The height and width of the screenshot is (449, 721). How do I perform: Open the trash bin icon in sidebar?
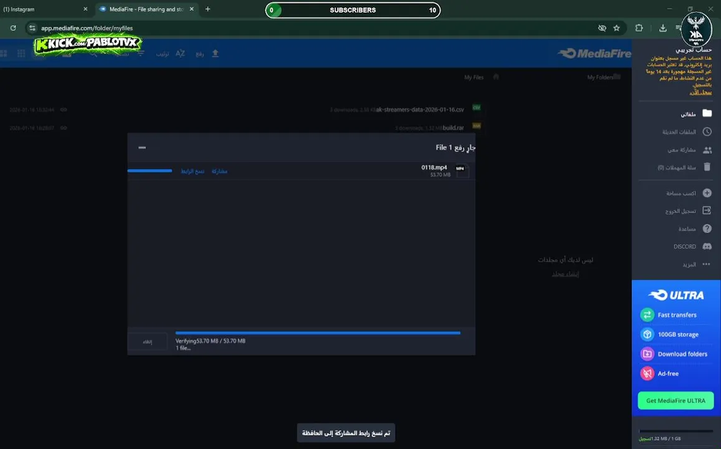coord(707,167)
